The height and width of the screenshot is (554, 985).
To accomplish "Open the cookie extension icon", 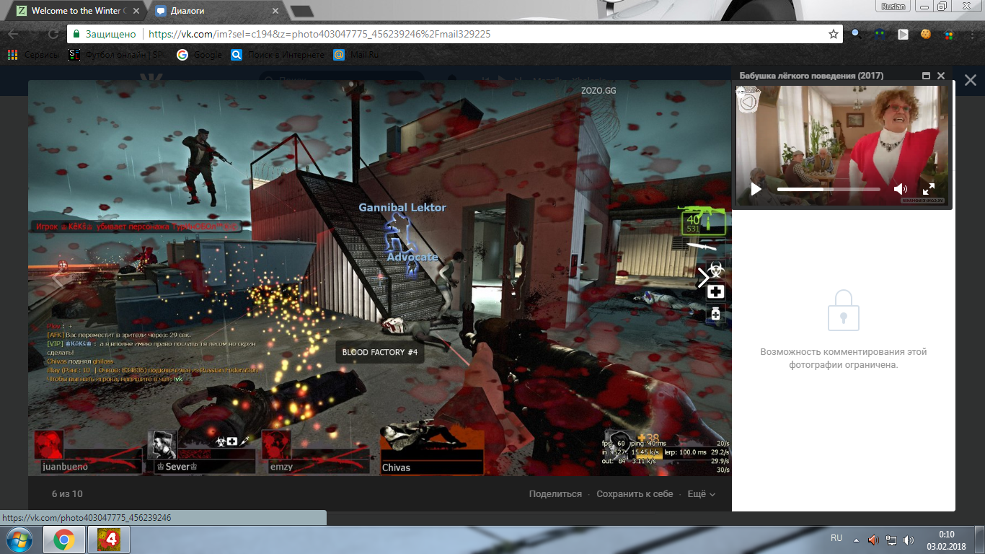I will point(925,34).
